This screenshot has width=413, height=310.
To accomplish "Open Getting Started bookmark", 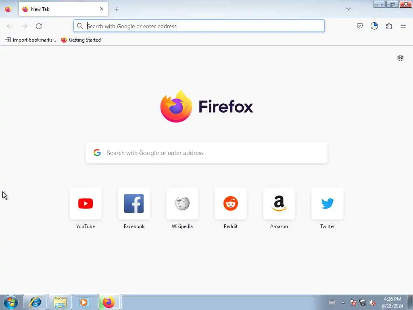I will tap(81, 40).
